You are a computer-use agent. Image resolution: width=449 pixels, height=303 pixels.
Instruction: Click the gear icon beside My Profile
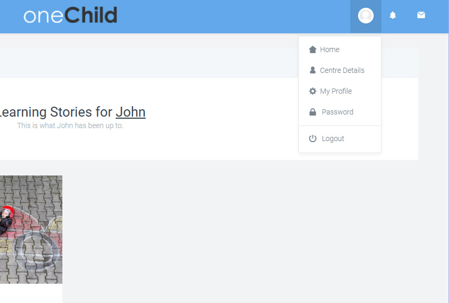[x=312, y=91]
